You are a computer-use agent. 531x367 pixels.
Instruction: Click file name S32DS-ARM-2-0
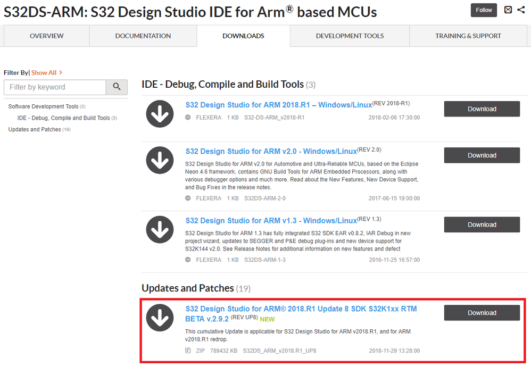pyautogui.click(x=265, y=198)
